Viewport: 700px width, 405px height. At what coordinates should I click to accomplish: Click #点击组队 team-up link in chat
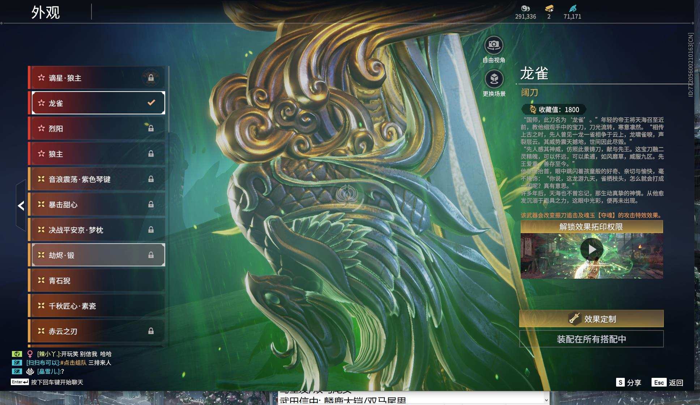click(73, 363)
